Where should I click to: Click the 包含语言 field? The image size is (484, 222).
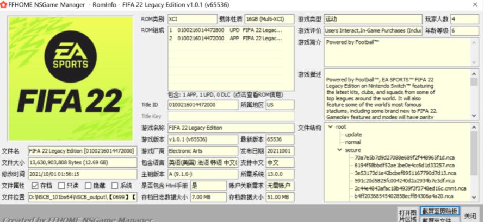click(203, 163)
